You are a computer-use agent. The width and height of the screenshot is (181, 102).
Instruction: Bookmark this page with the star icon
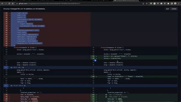point(147,4)
